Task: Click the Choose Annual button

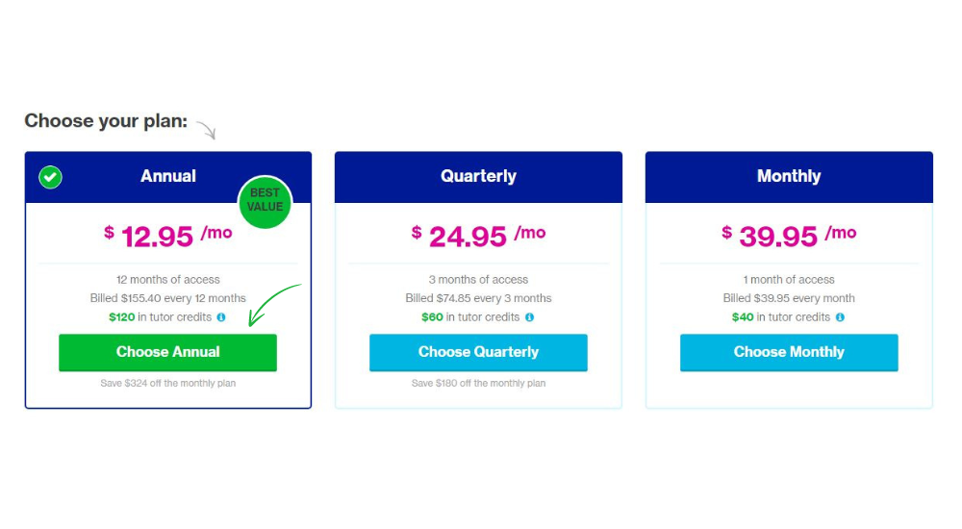Action: [x=167, y=352]
